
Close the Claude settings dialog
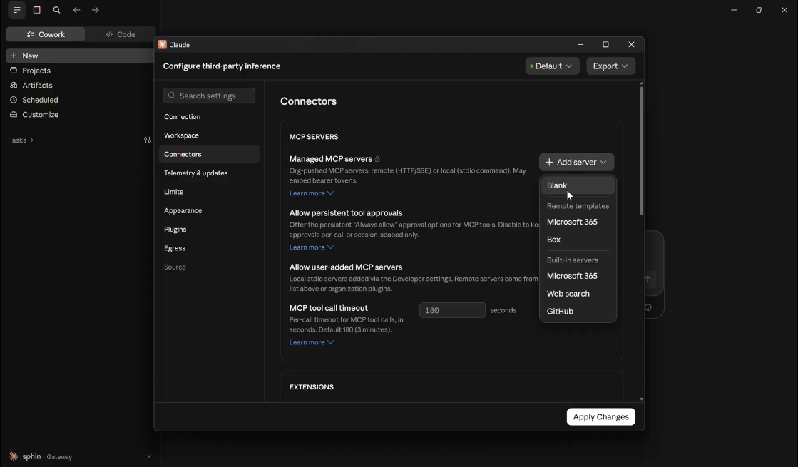632,44
